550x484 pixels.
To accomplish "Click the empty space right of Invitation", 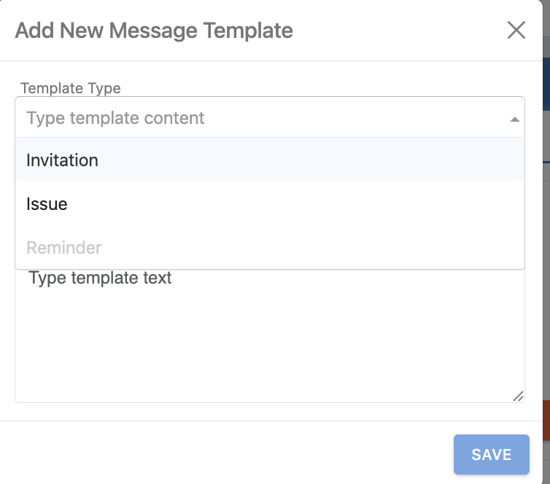I will pyautogui.click(x=328, y=160).
